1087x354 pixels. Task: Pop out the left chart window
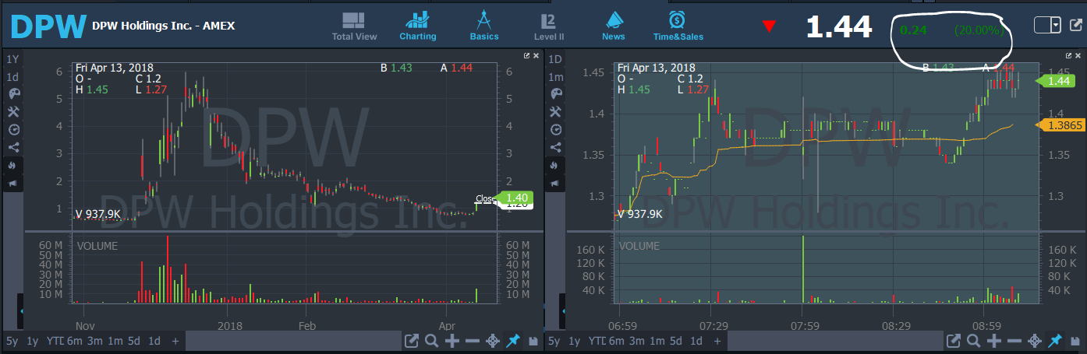[x=527, y=56]
